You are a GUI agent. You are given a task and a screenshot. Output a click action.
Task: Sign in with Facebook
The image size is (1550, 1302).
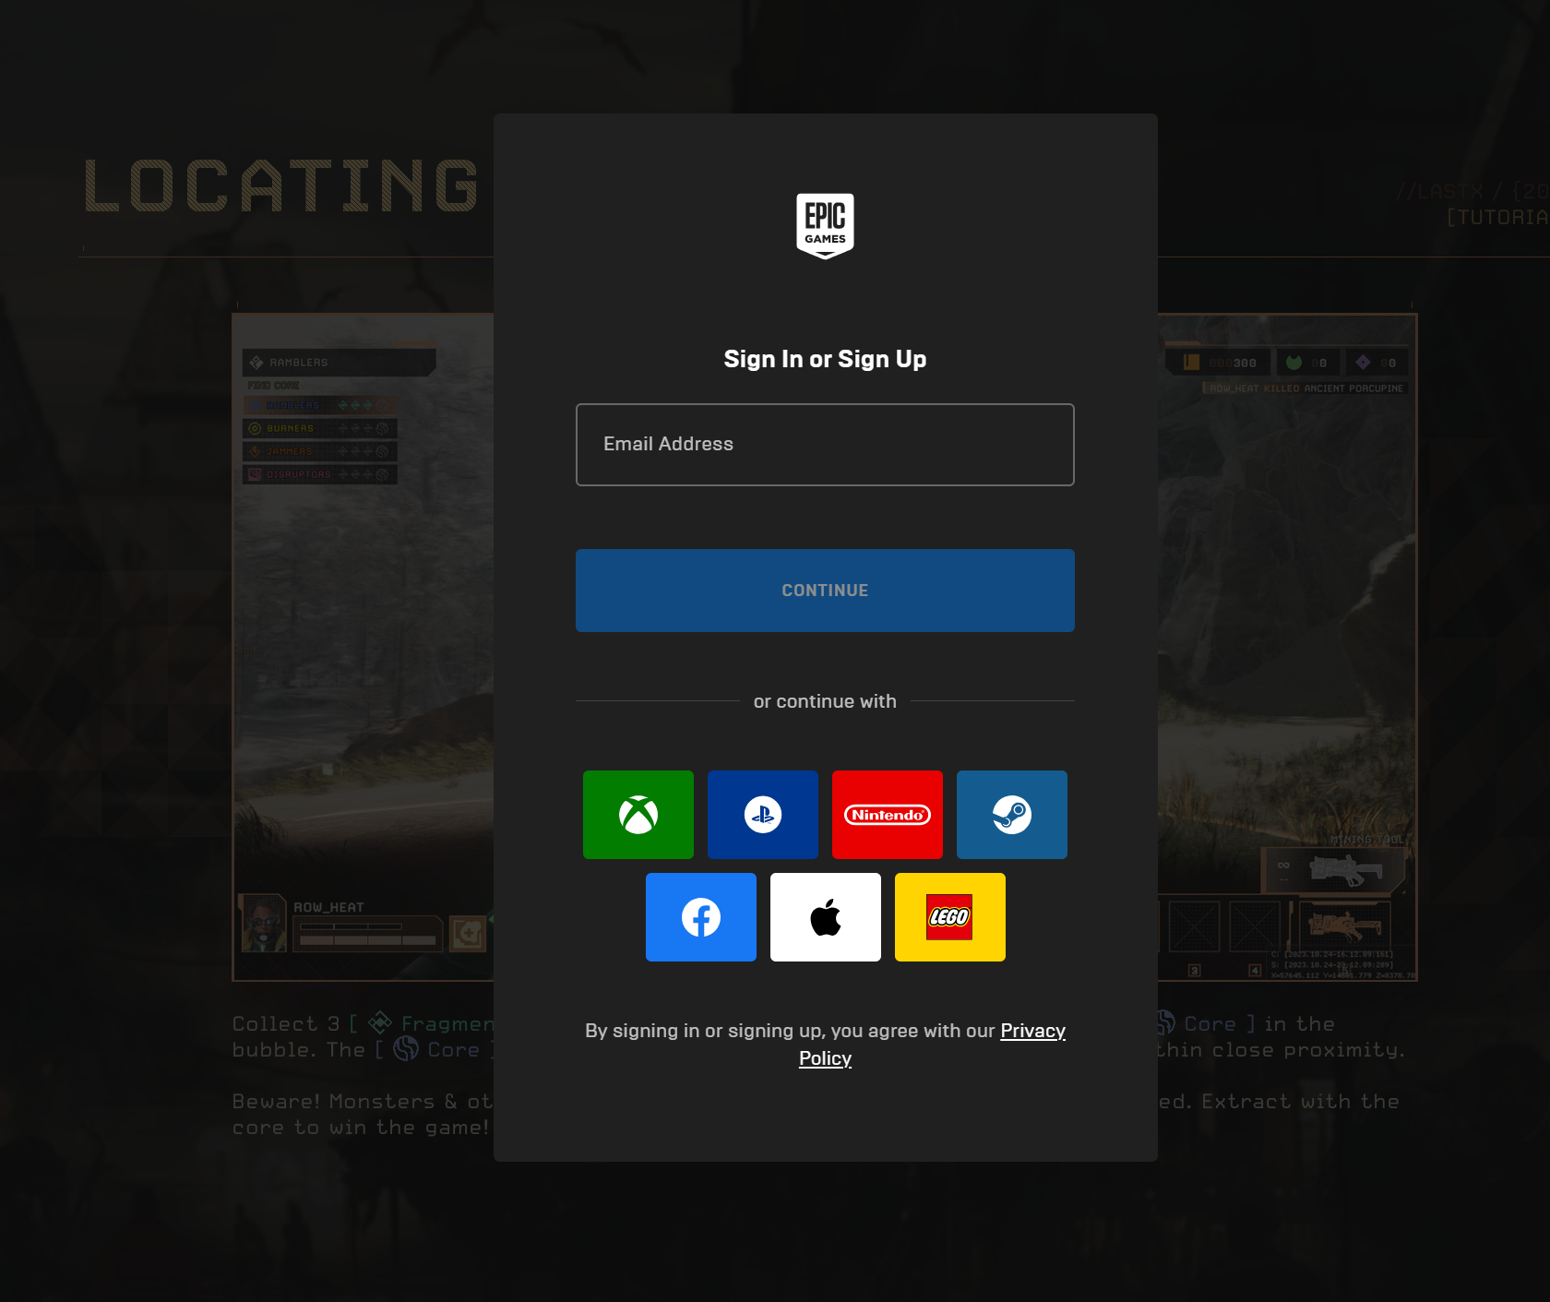click(701, 917)
